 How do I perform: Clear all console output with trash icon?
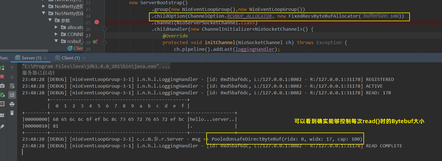(12, 113)
